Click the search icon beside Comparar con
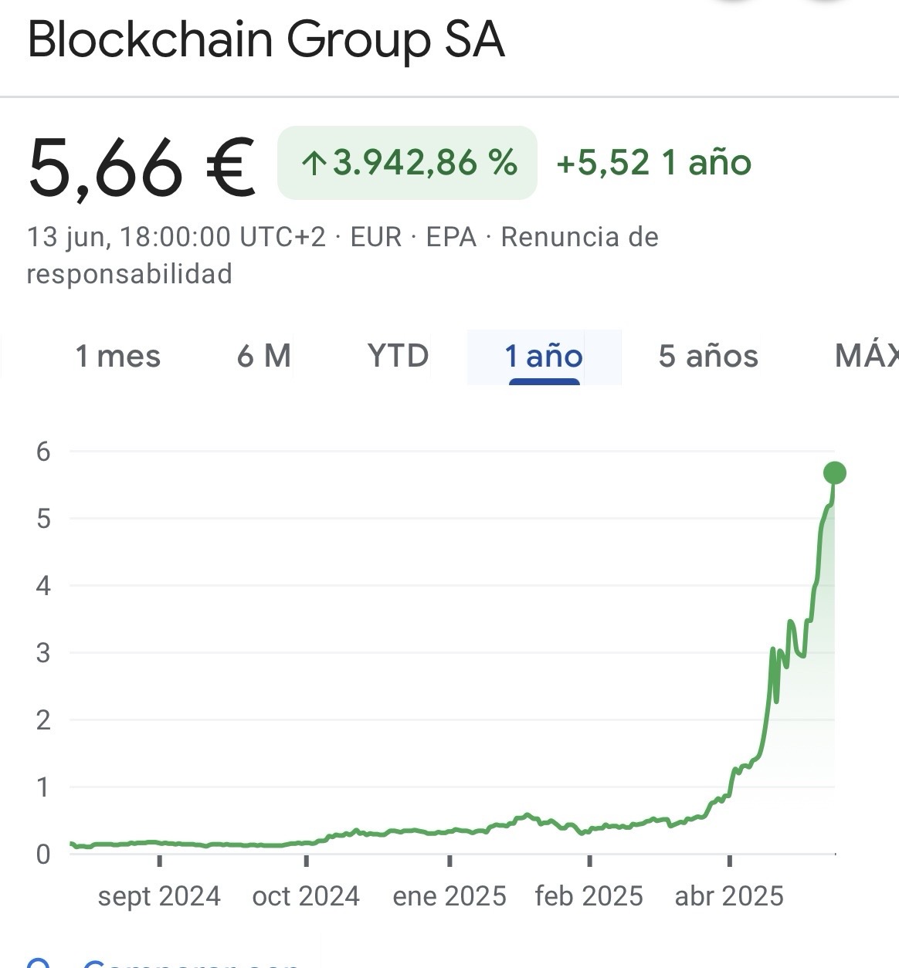This screenshot has width=899, height=968. coord(39,963)
